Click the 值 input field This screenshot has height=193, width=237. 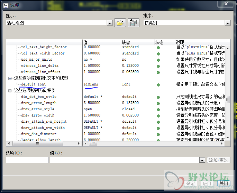click(x=125, y=160)
